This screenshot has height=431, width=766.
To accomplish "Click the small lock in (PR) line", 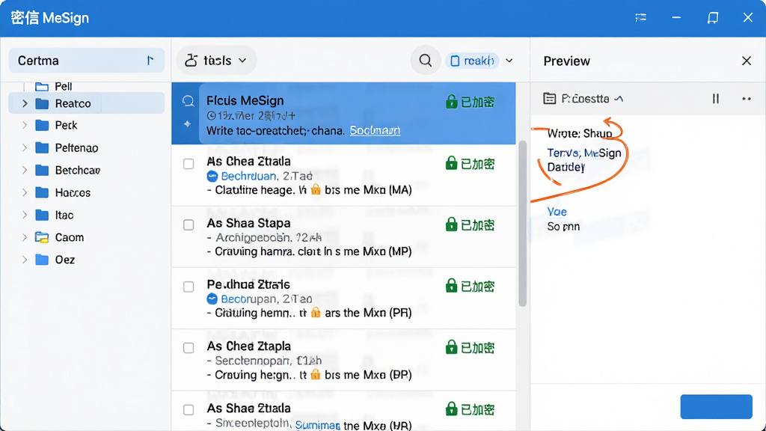I will click(316, 312).
